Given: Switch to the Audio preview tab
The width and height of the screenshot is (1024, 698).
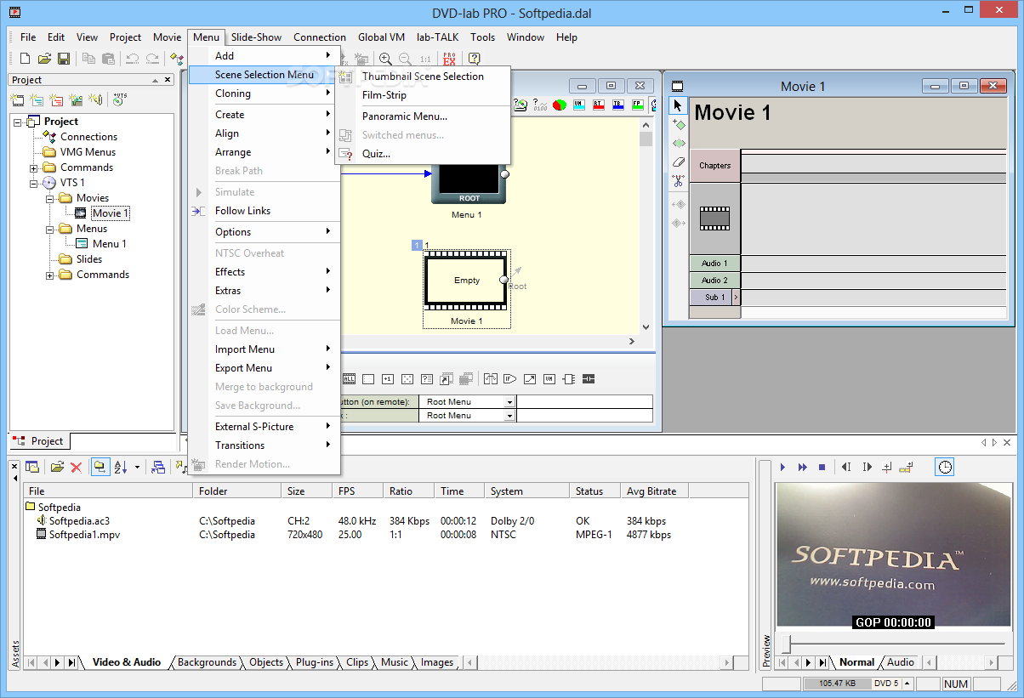Looking at the screenshot, I should pos(901,662).
